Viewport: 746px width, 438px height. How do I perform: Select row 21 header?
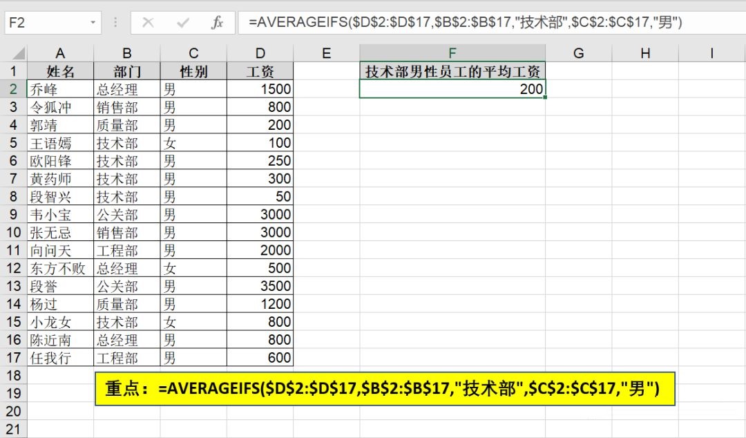(x=13, y=430)
